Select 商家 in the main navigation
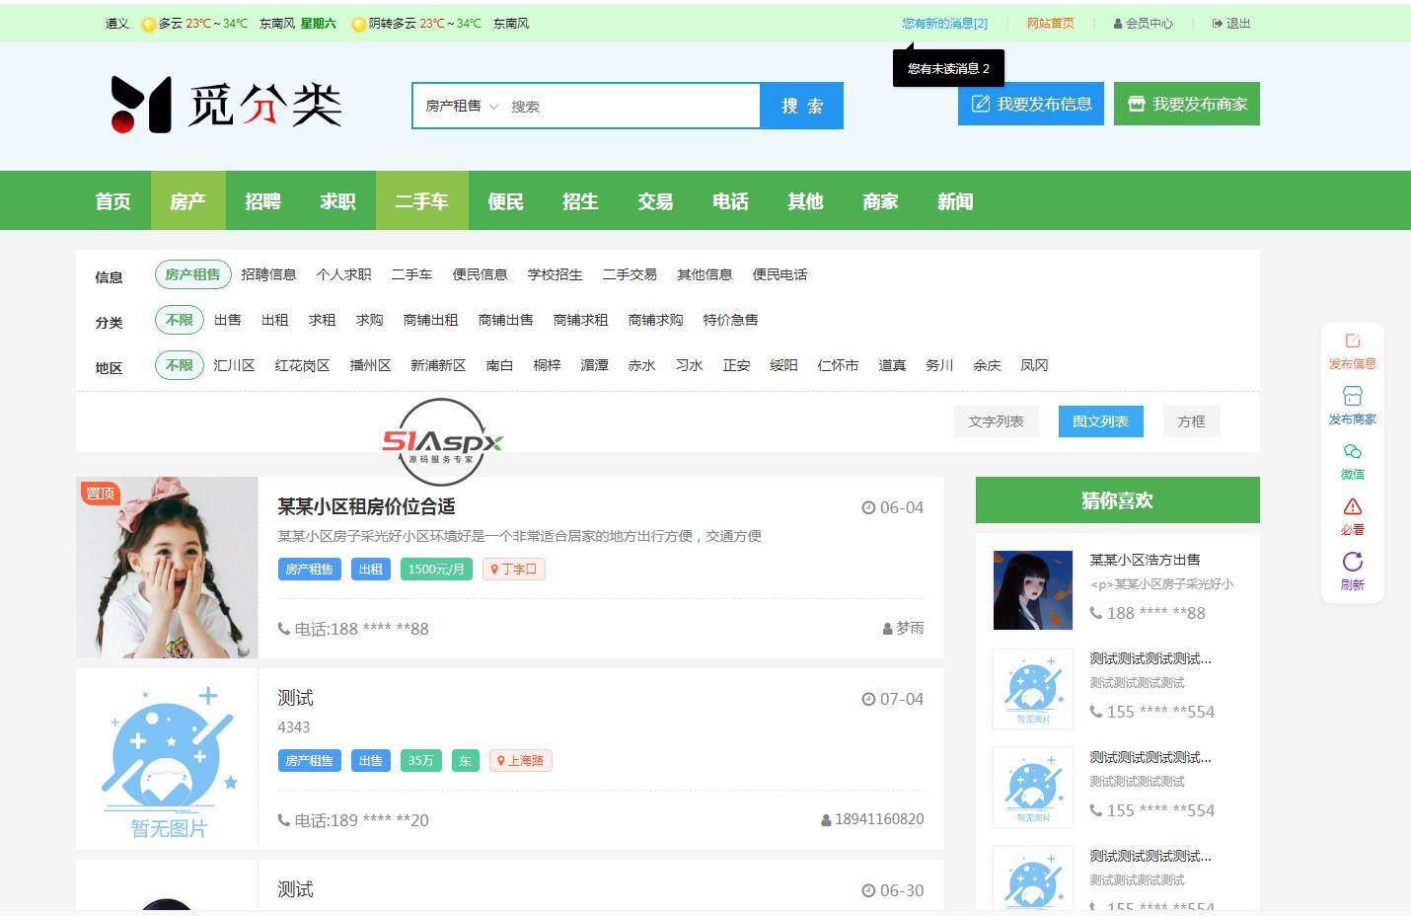Viewport: 1411px width, 916px height. coord(881,201)
